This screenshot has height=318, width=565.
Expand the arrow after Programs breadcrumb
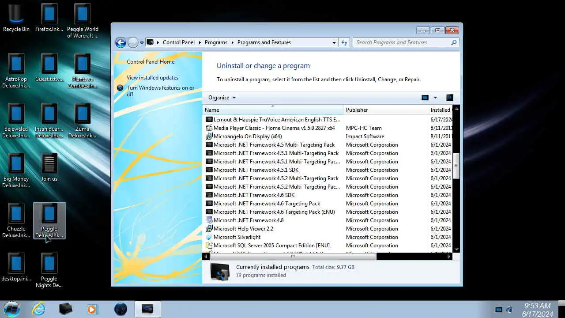pos(233,42)
